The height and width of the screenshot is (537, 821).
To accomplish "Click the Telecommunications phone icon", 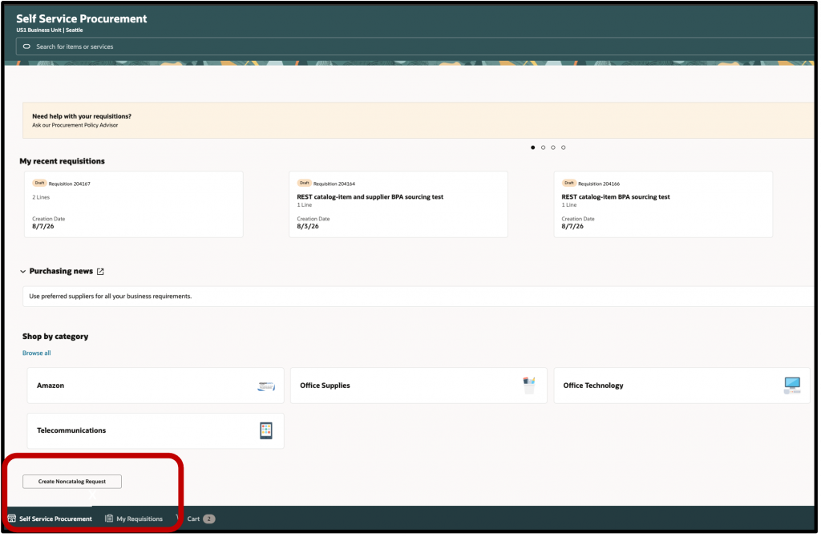I will 266,430.
